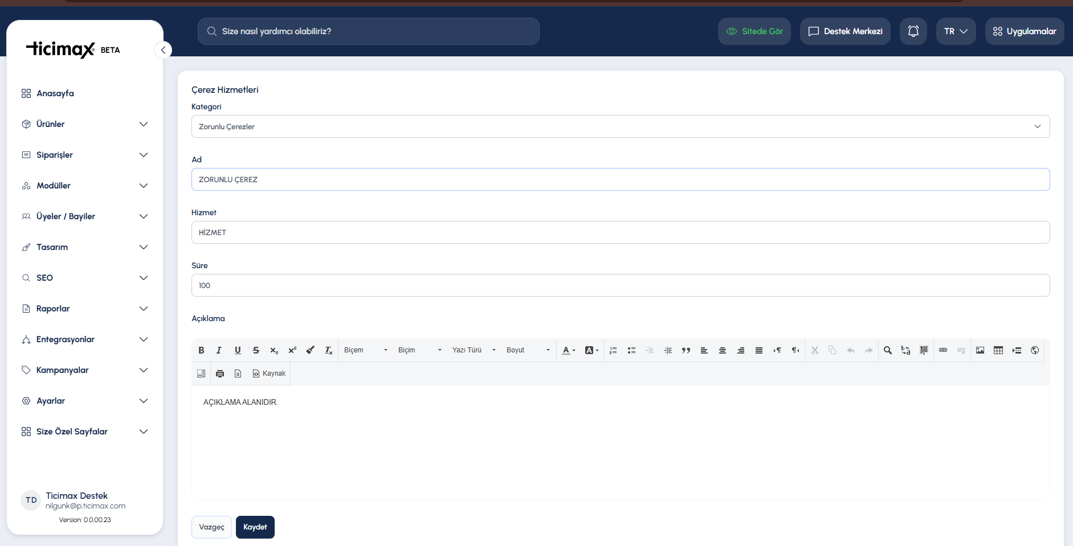Insert a blockquote in the description

[x=686, y=350]
